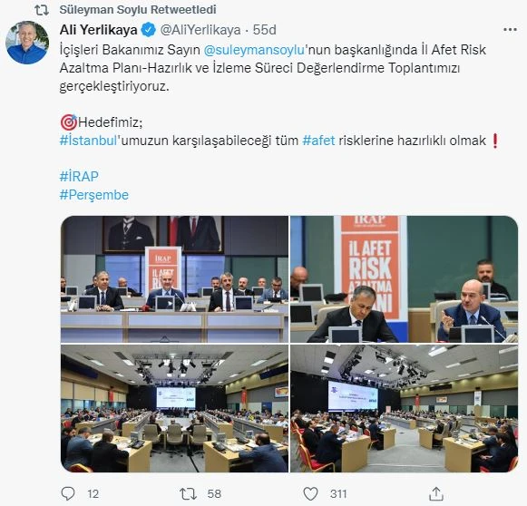The height and width of the screenshot is (506, 527).
Task: Like the tweet with heart icon
Action: coord(310,493)
